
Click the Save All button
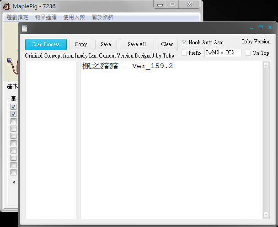pyautogui.click(x=137, y=44)
